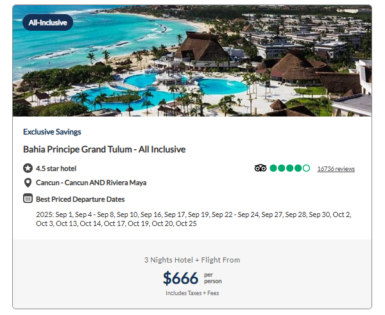Click the Exclusive Savings label
Image resolution: width=385 pixels, height=315 pixels.
[x=52, y=132]
